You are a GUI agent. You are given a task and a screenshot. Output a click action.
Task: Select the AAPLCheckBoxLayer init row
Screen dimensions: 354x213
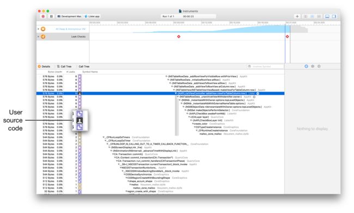coord(160,120)
